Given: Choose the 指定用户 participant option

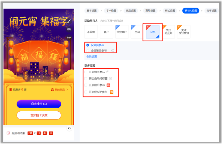Looking at the screenshot, I should [x=122, y=32].
